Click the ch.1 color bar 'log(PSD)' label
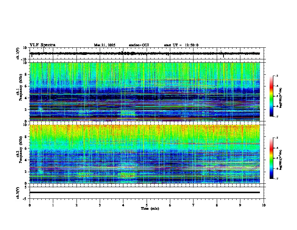This screenshot has width=297, height=230. coord(281,98)
